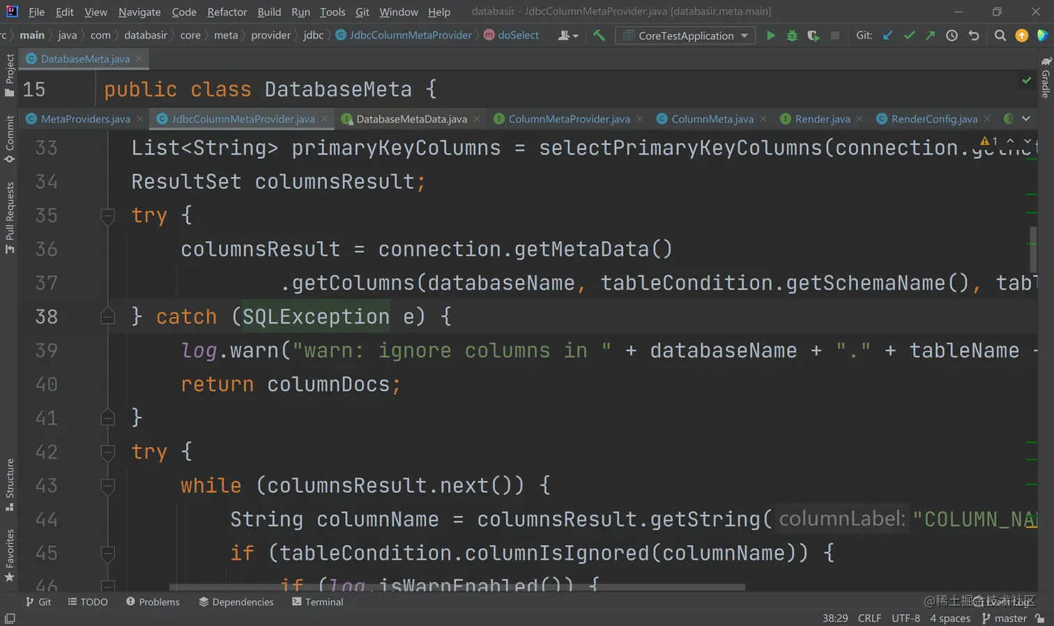The width and height of the screenshot is (1054, 626).
Task: Close the DatabaseMetaData.java tab
Action: coord(477,119)
